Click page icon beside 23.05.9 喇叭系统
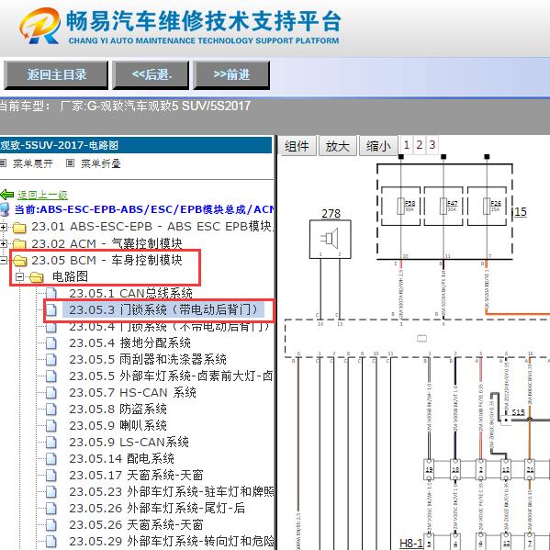This screenshot has height=550, width=550. pos(51,425)
